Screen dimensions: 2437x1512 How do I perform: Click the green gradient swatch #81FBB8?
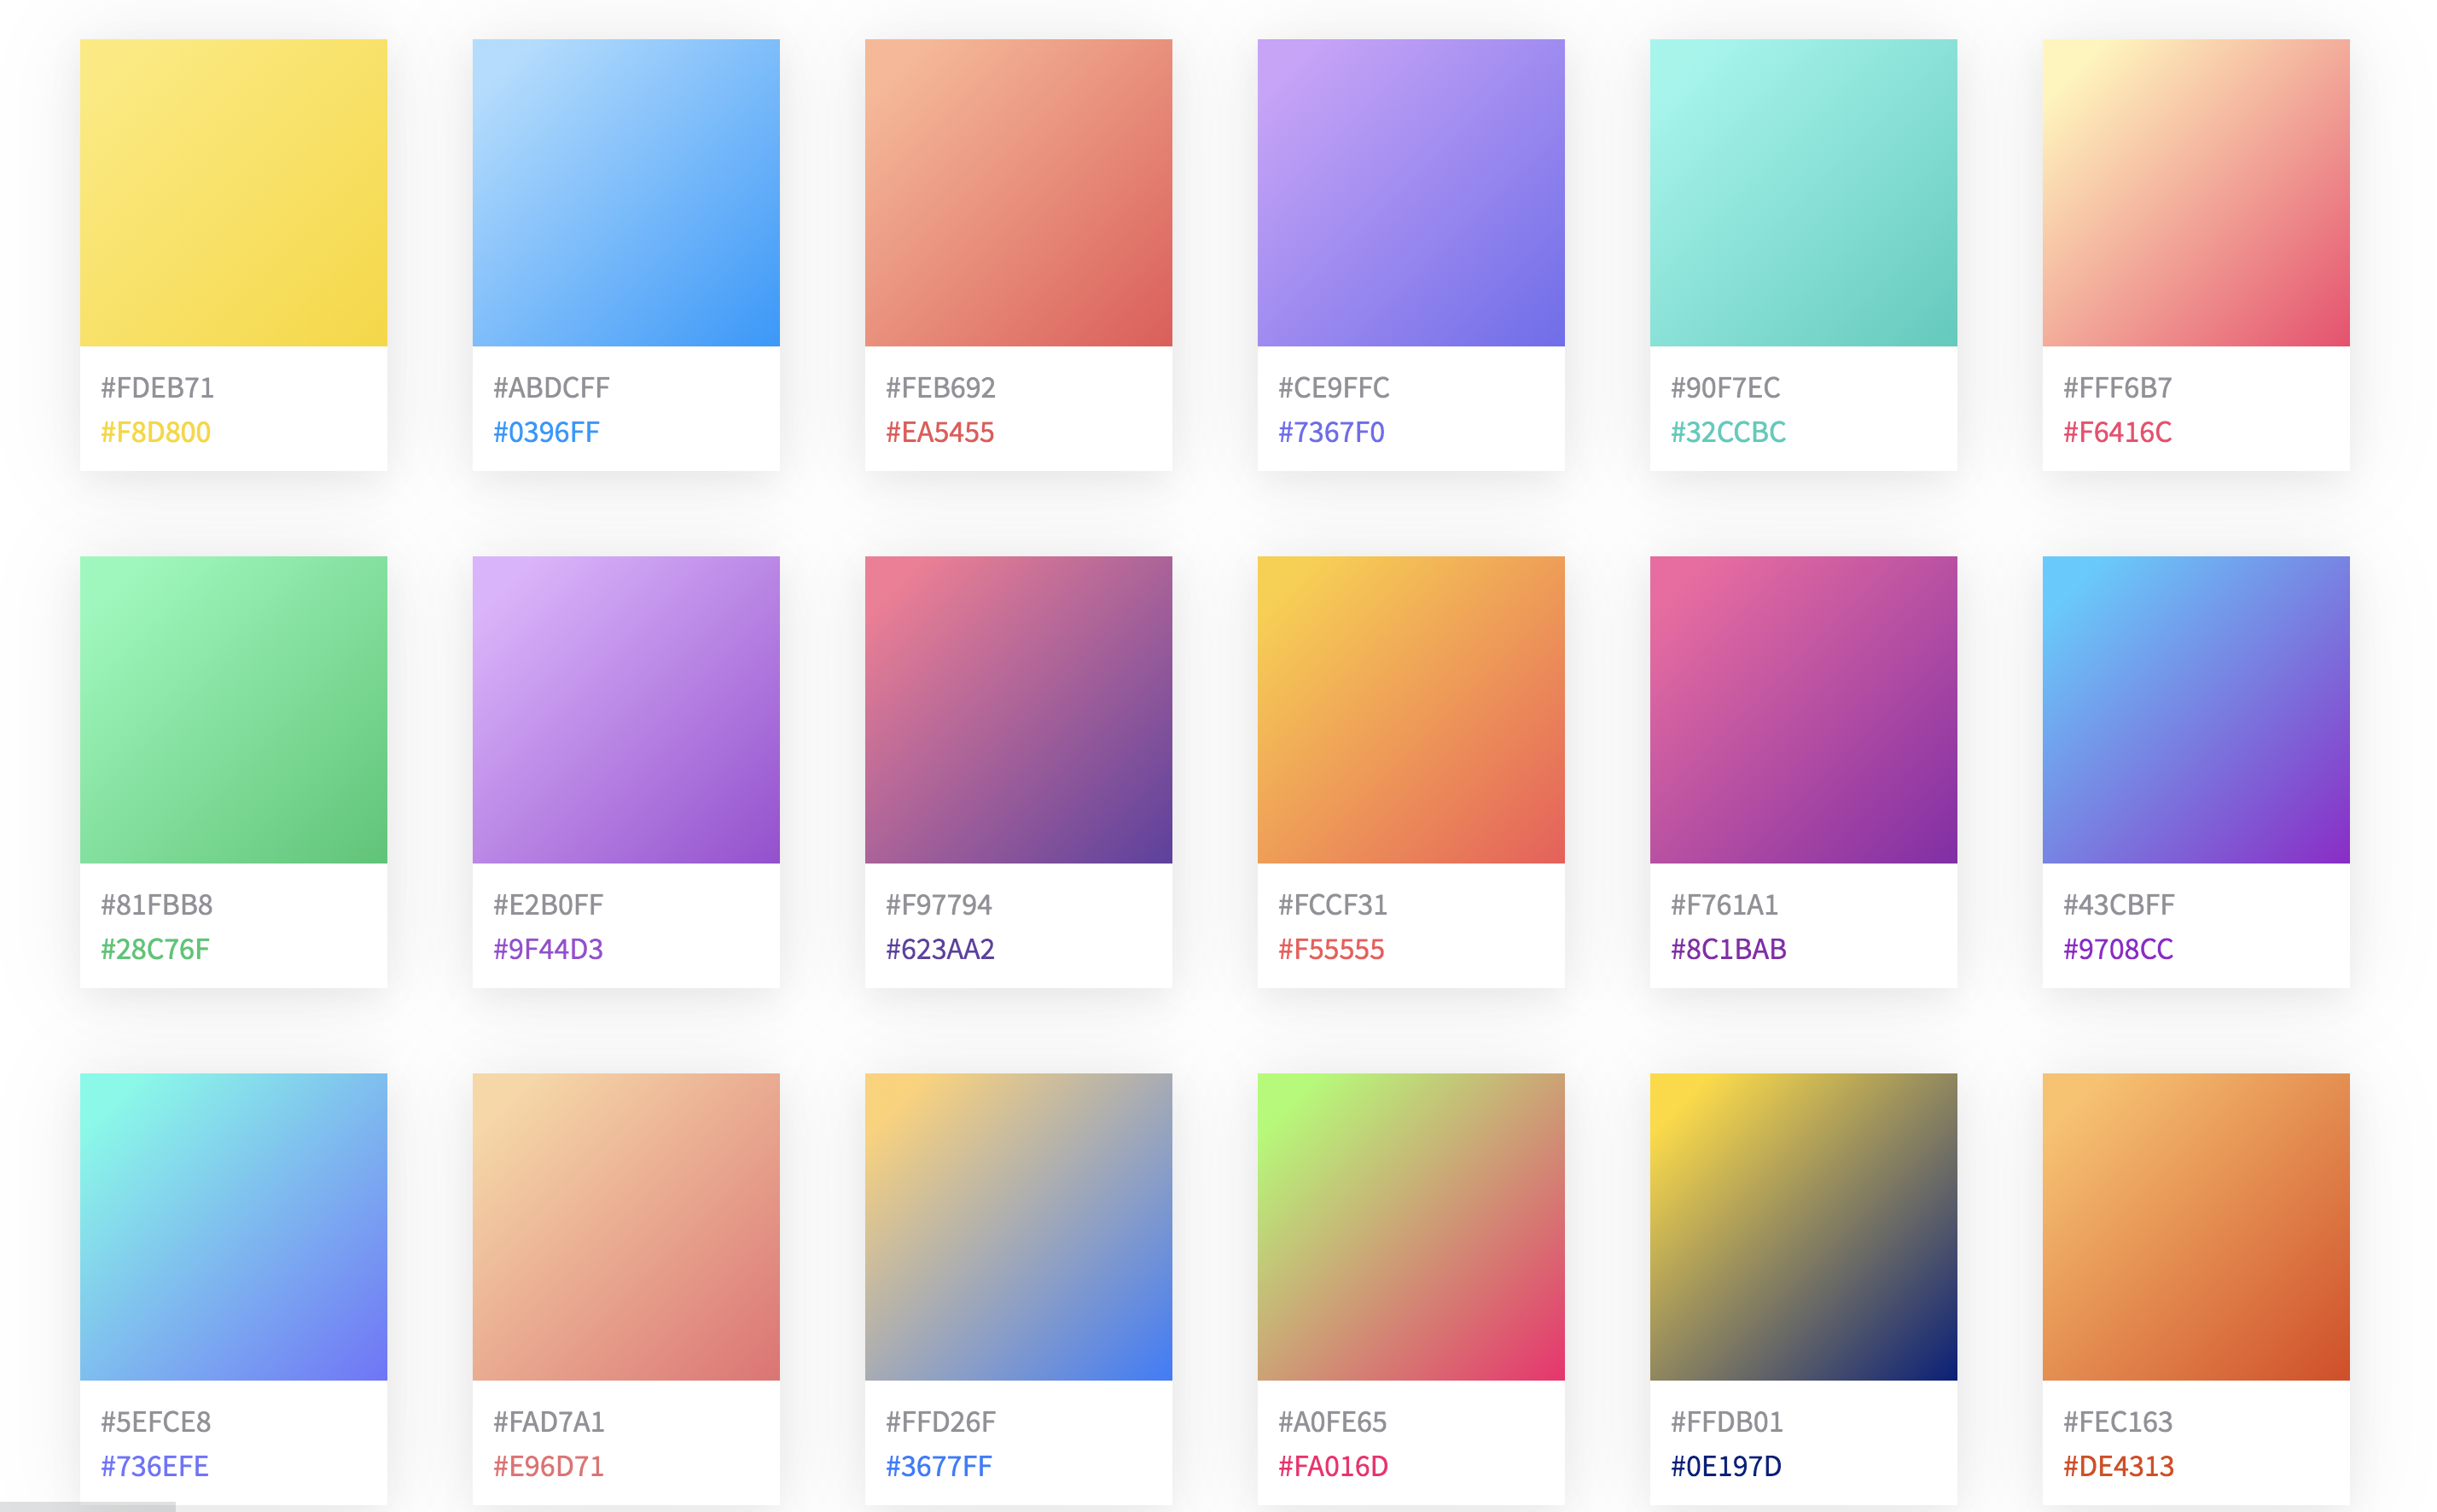coord(233,709)
